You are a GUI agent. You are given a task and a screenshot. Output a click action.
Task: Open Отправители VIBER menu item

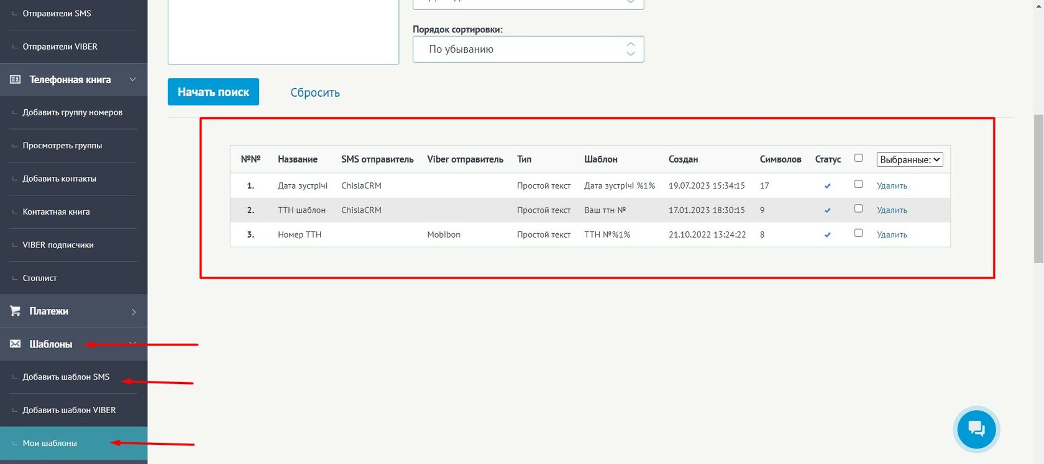60,47
